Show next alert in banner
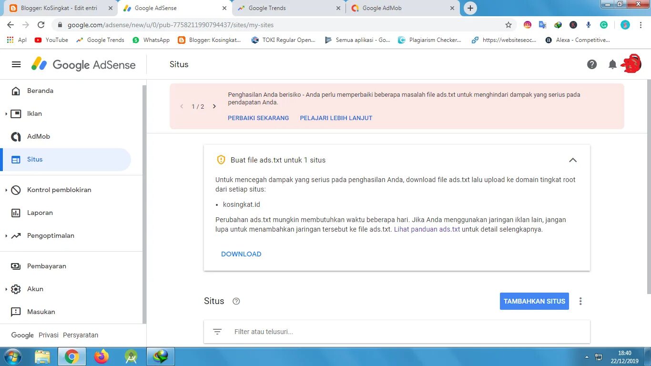The height and width of the screenshot is (366, 651). (x=214, y=106)
